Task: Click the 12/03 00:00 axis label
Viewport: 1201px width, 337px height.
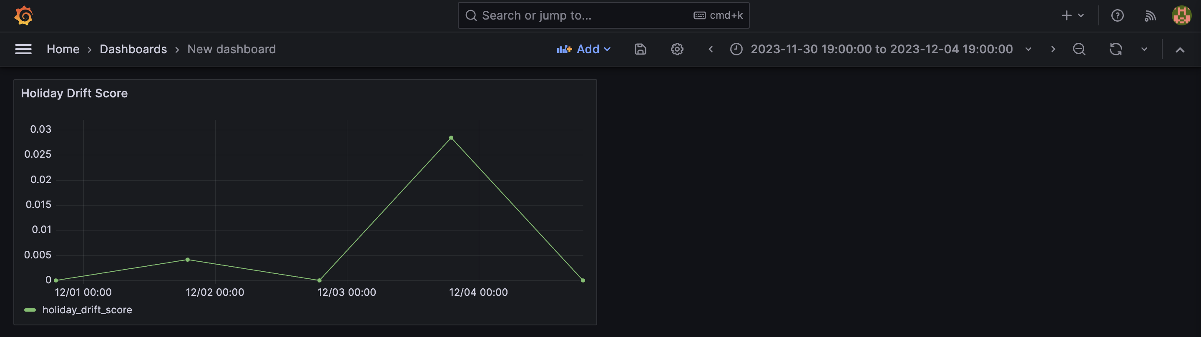Action: [x=347, y=292]
